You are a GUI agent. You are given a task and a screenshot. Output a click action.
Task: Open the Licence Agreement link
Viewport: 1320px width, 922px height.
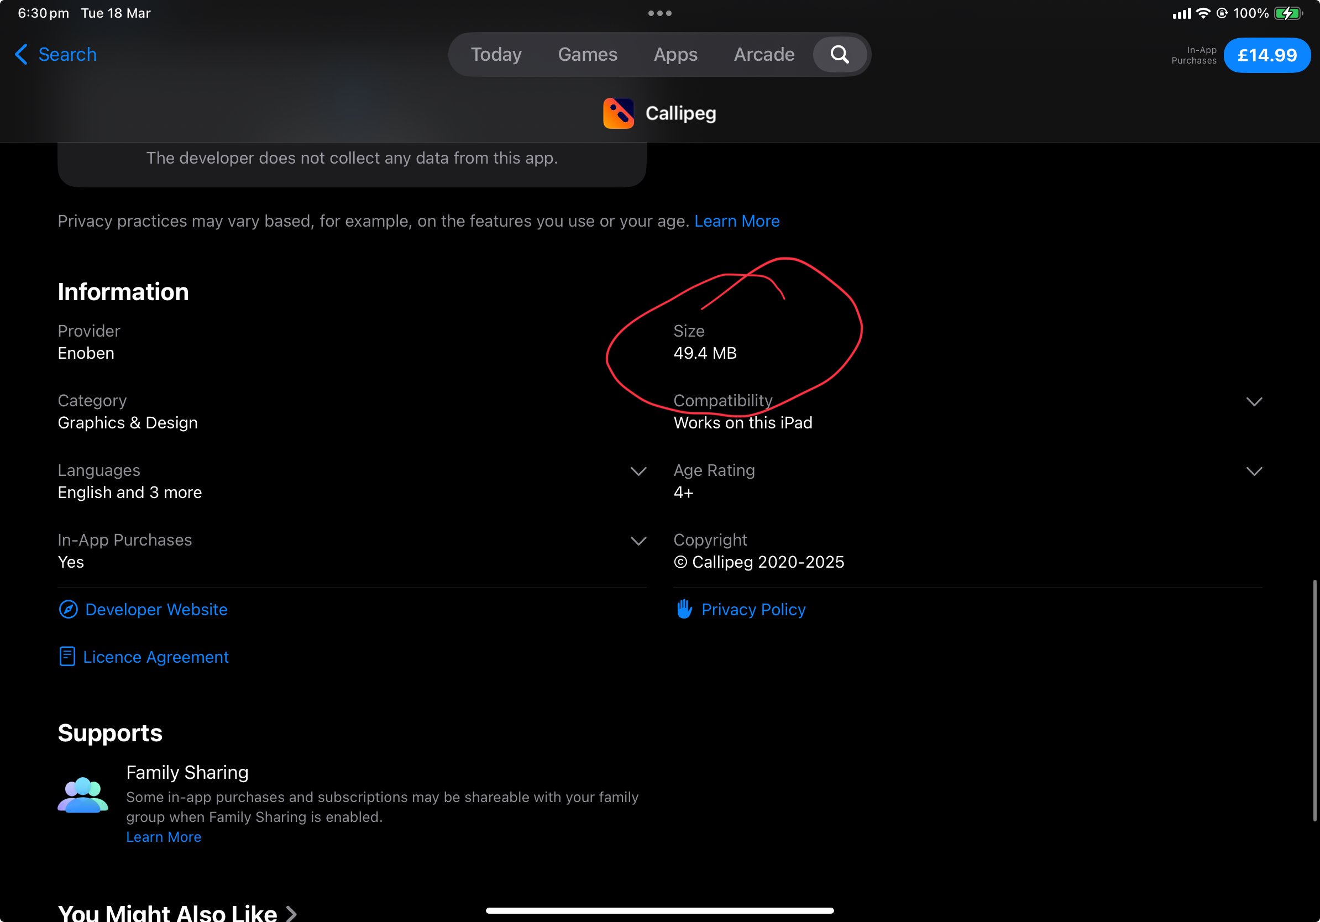(x=156, y=657)
